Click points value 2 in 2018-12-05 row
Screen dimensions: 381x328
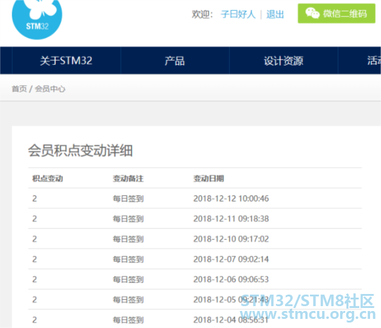tap(35, 299)
